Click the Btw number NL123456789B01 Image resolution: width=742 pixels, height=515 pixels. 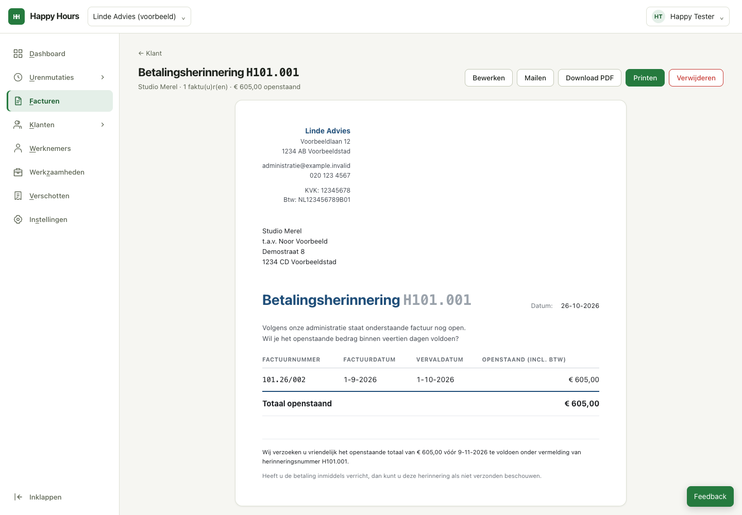(324, 200)
